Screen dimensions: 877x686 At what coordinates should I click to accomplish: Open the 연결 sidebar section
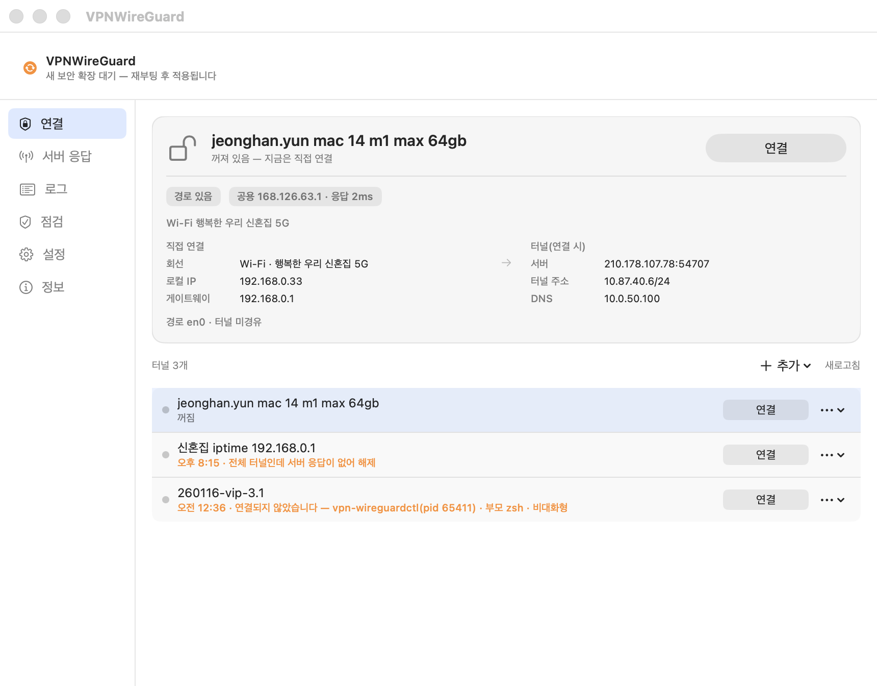point(67,124)
